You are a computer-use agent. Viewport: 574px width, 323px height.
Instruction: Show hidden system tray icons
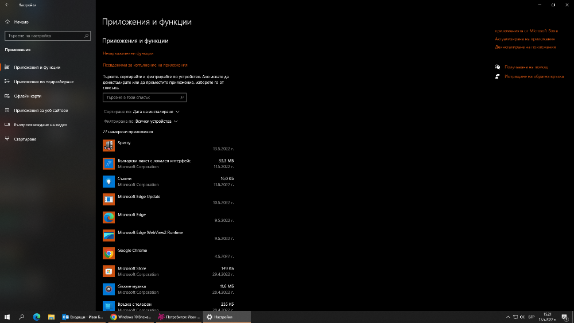[508, 317]
